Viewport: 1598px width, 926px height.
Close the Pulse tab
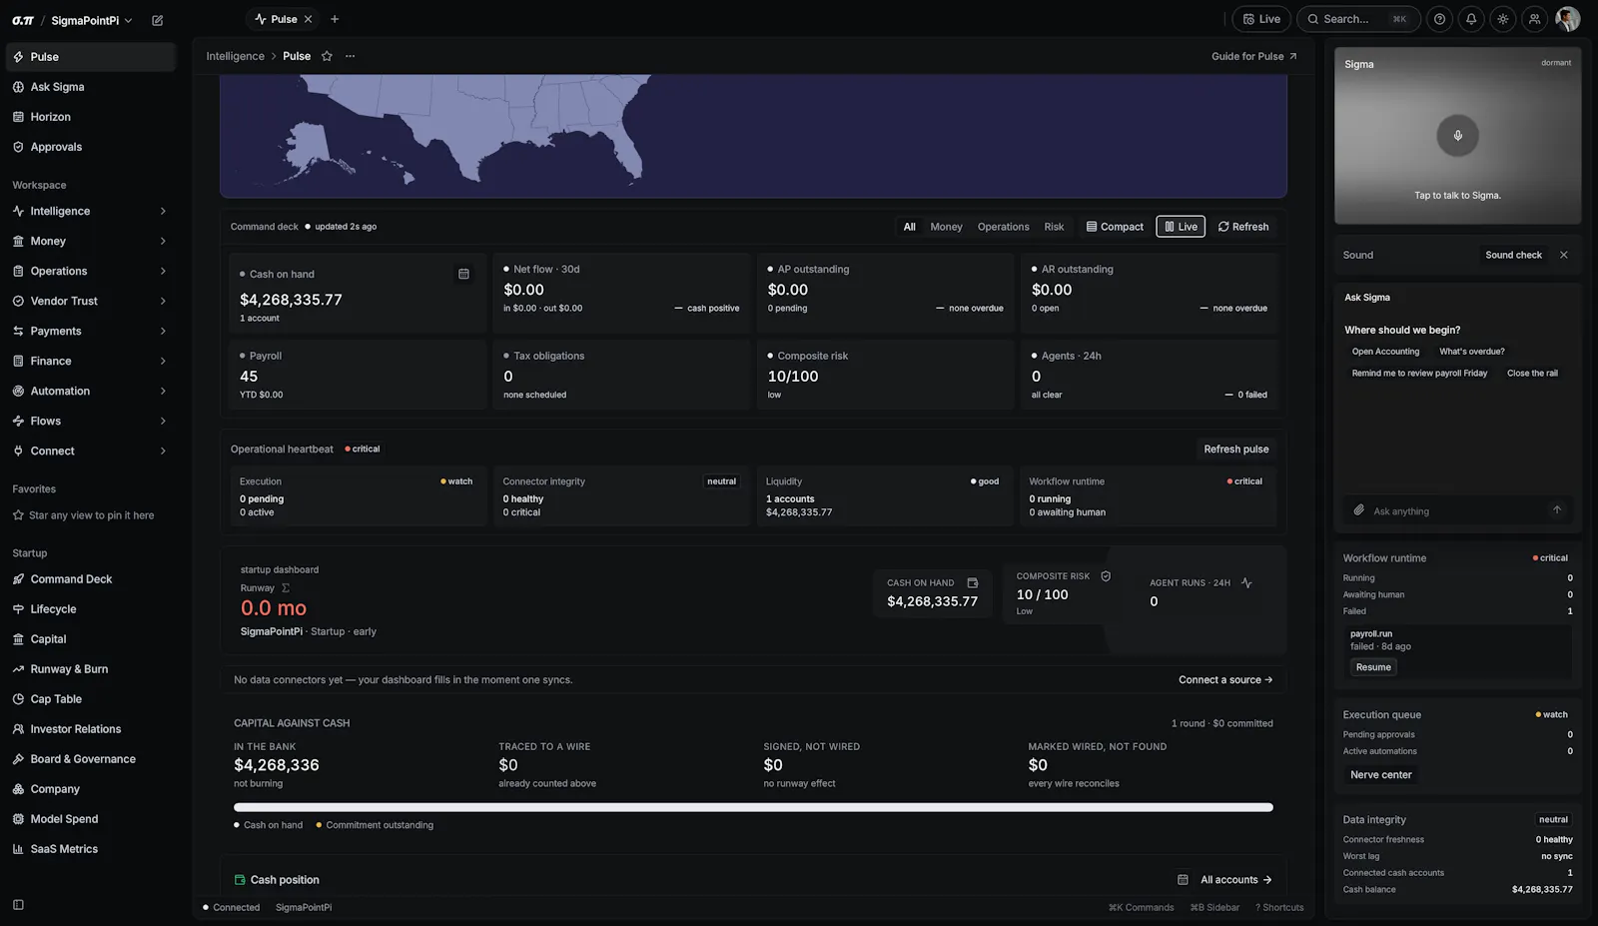308,19
